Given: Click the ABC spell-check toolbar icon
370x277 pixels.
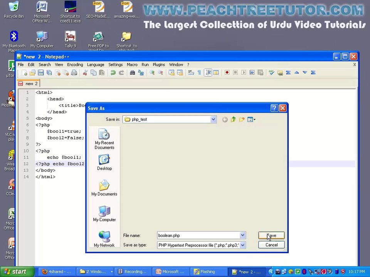Looking at the screenshot, I should click(x=271, y=73).
